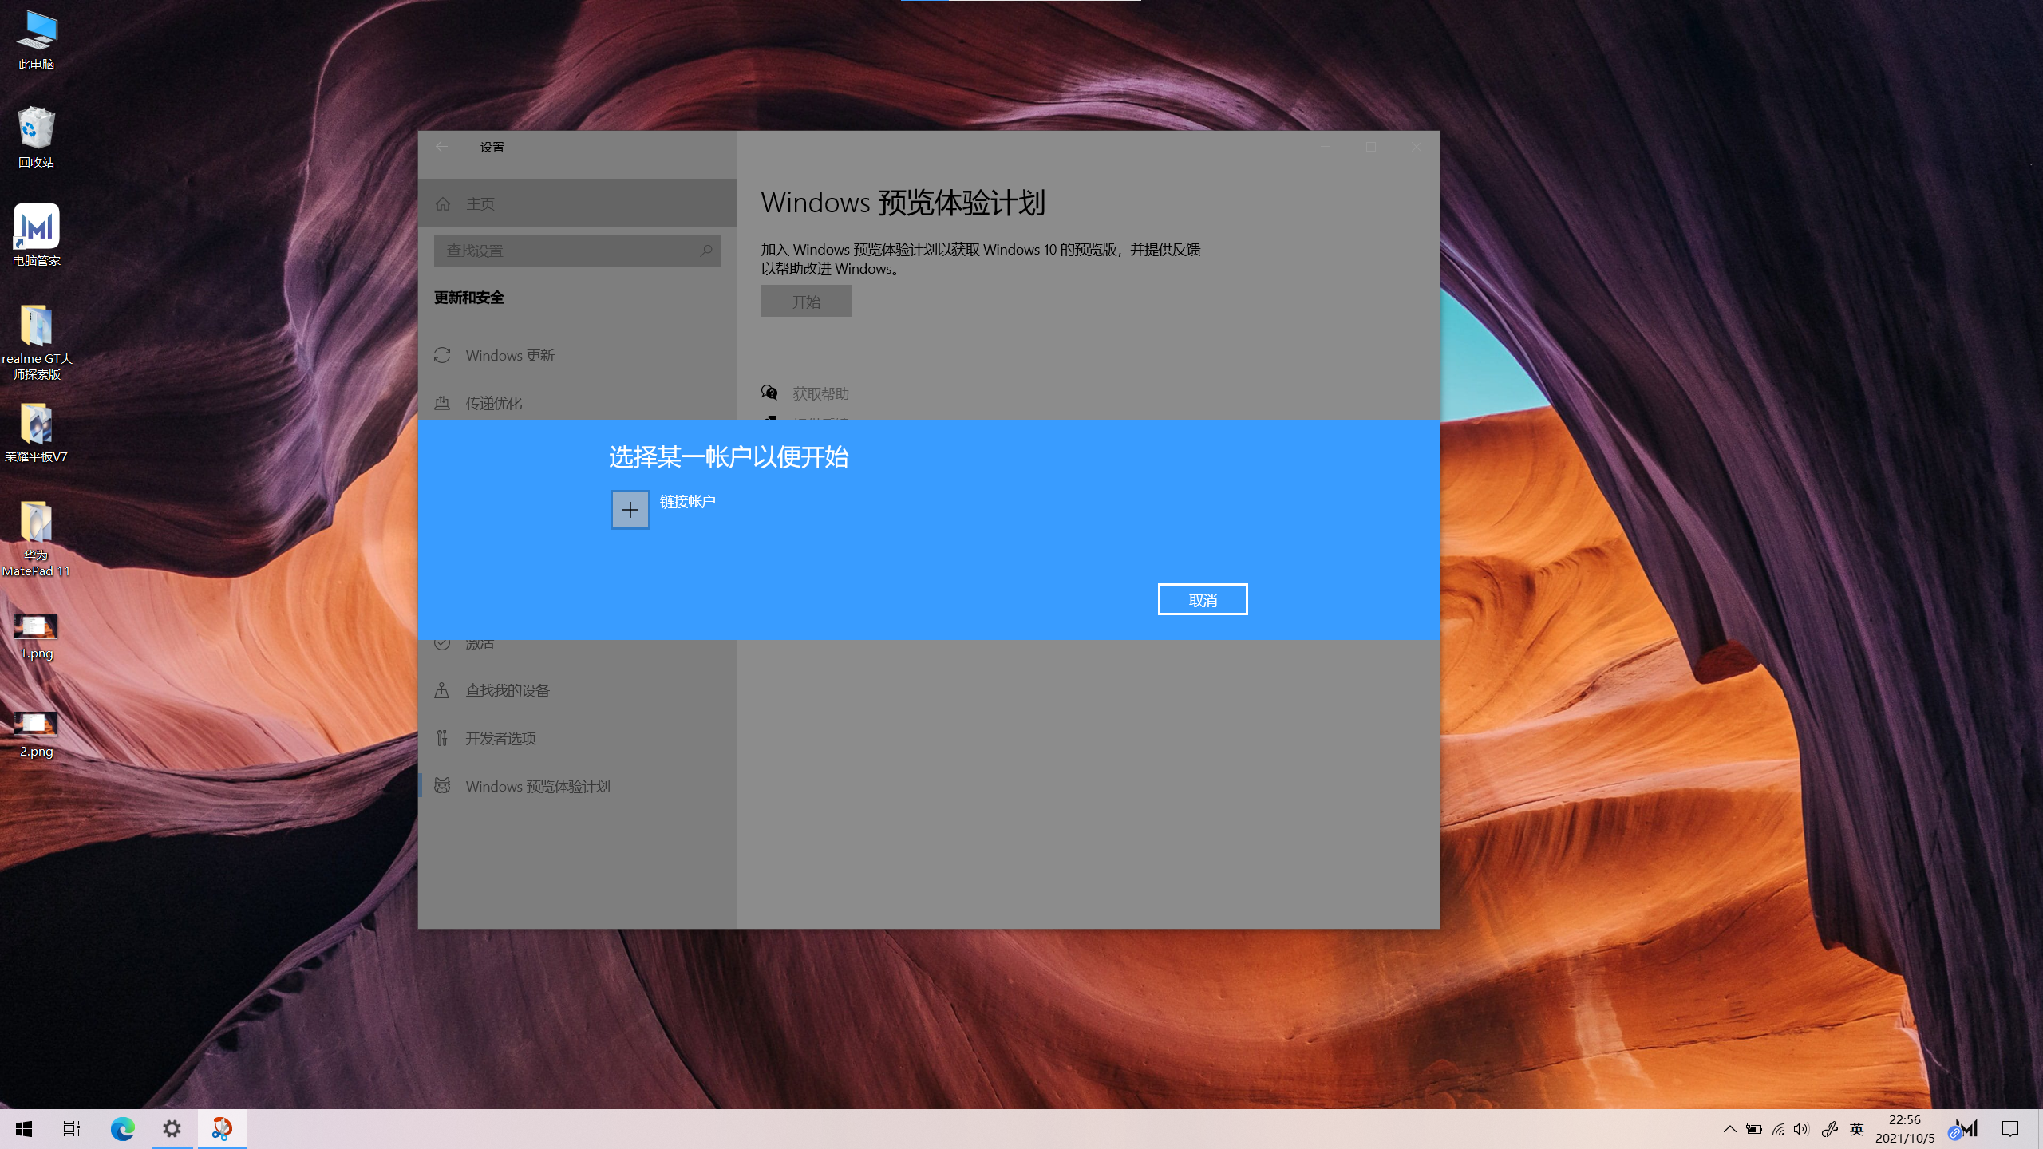Open Task View from the taskbar
Viewport: 2043px width, 1149px height.
tap(72, 1129)
